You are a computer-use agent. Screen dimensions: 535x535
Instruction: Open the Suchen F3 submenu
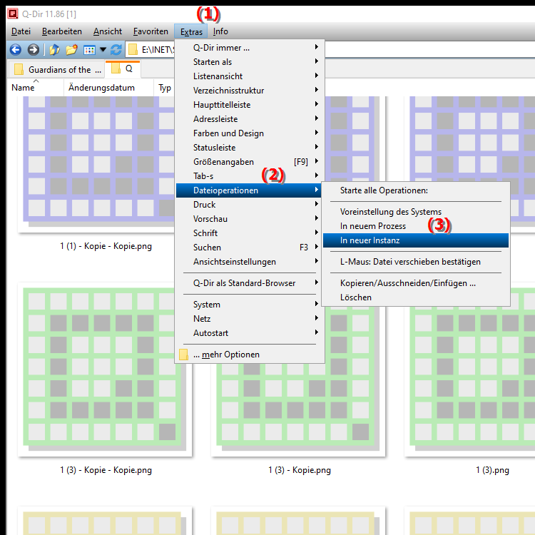pos(250,248)
